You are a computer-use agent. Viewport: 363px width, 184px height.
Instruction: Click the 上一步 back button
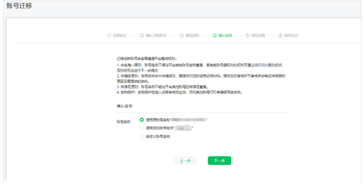185,160
